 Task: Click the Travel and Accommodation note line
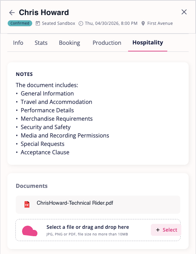(56, 102)
